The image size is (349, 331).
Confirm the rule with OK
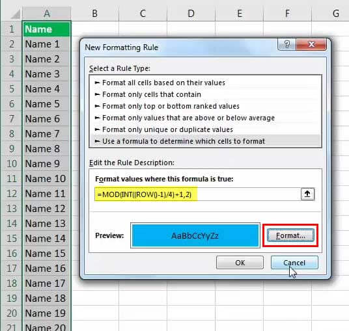point(240,263)
